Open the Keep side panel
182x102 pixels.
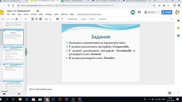[178, 28]
